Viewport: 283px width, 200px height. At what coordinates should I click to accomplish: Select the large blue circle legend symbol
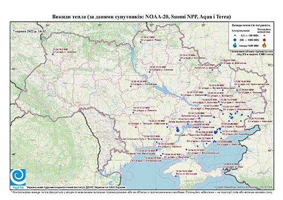tap(235, 40)
